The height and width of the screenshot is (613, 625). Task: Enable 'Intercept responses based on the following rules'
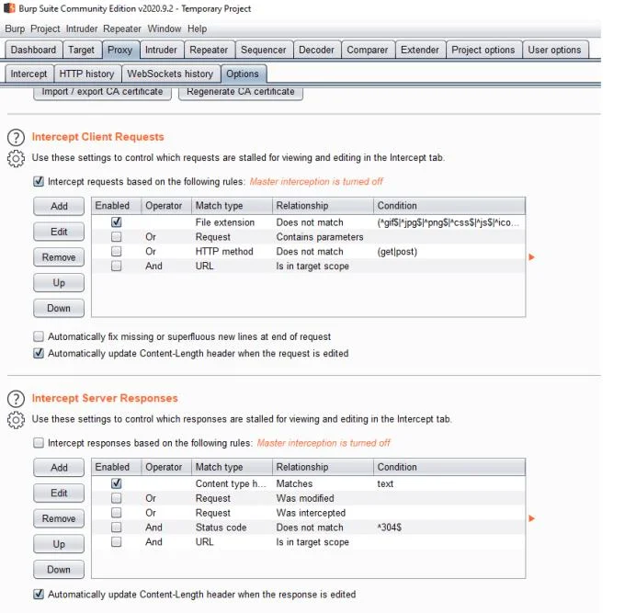click(x=39, y=443)
